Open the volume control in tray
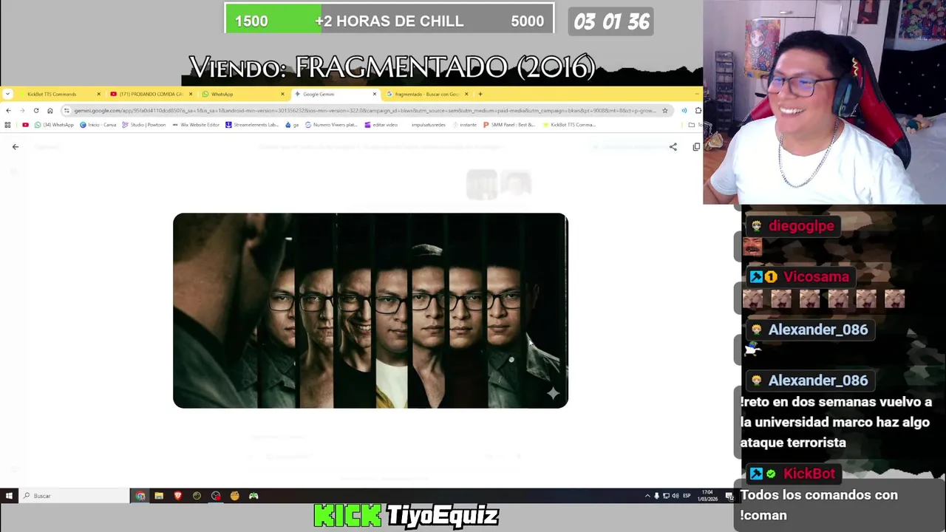Viewport: 946px width, 532px height. [675, 496]
